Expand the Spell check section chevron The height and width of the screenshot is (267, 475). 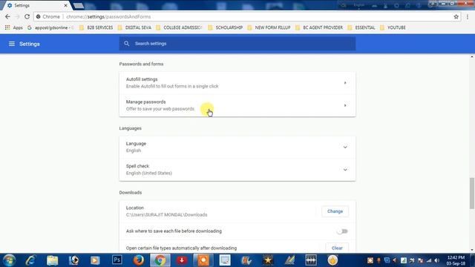tap(345, 170)
